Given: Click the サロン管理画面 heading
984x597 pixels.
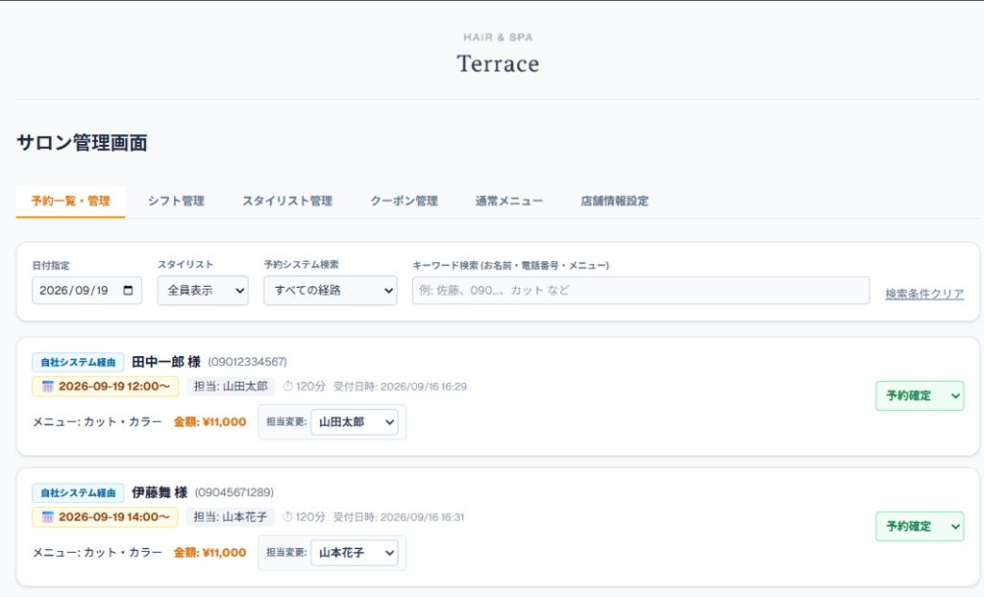Looking at the screenshot, I should 82,143.
